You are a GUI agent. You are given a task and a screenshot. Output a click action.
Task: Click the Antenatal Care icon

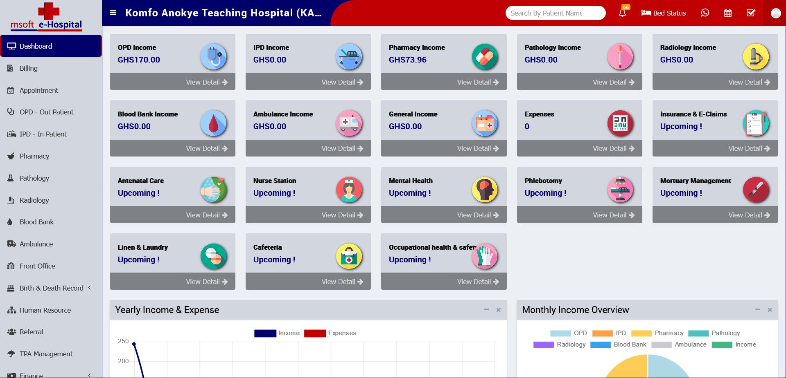pyautogui.click(x=214, y=190)
